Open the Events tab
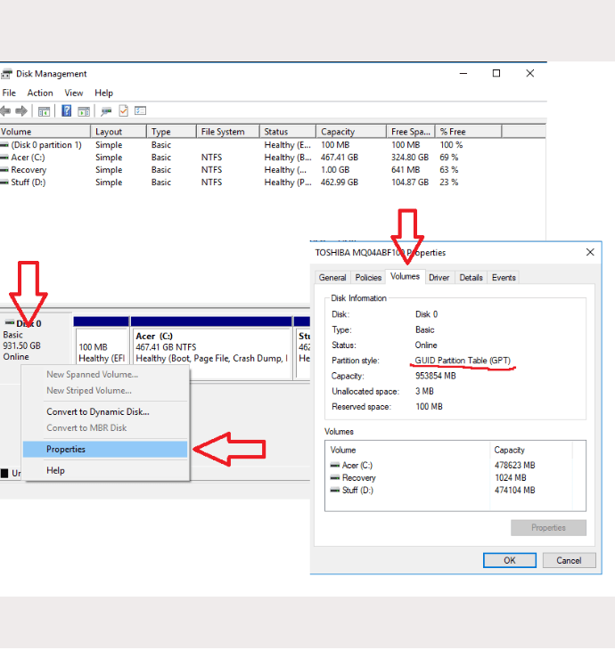 504,277
